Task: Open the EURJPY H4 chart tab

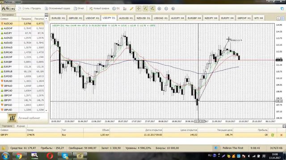Action: [x=227, y=18]
